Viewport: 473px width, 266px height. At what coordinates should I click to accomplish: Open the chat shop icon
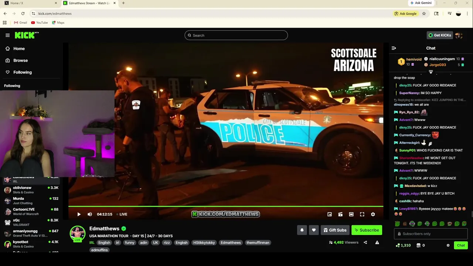point(418,245)
